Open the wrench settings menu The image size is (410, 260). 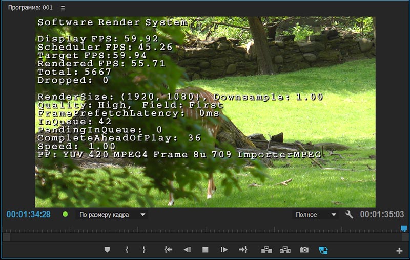[x=349, y=215]
